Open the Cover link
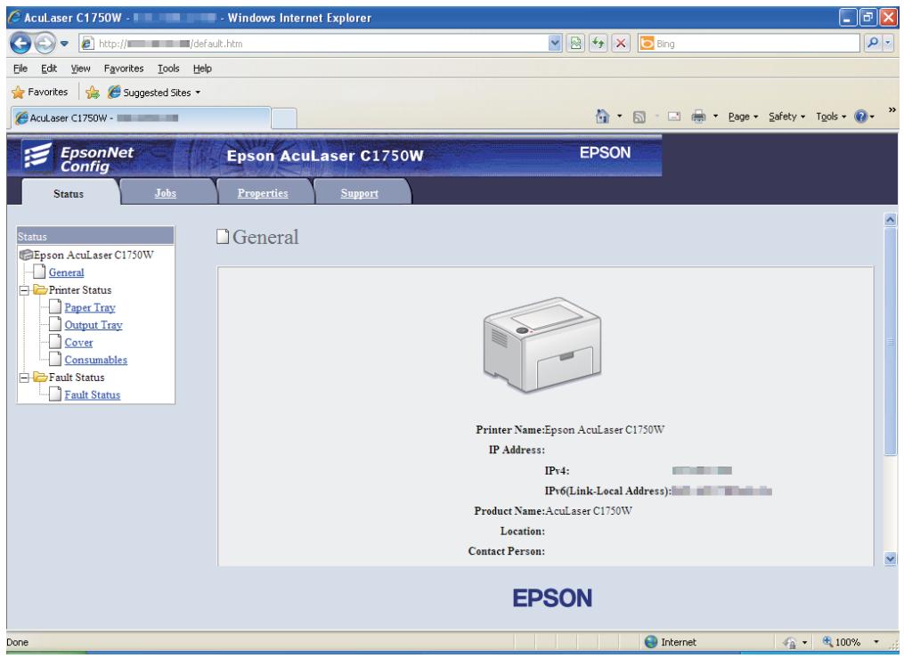Screen dimensions: 904x658 pyautogui.click(x=78, y=342)
